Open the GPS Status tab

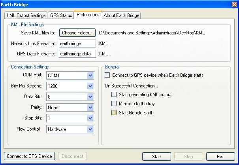pyautogui.click(x=61, y=15)
